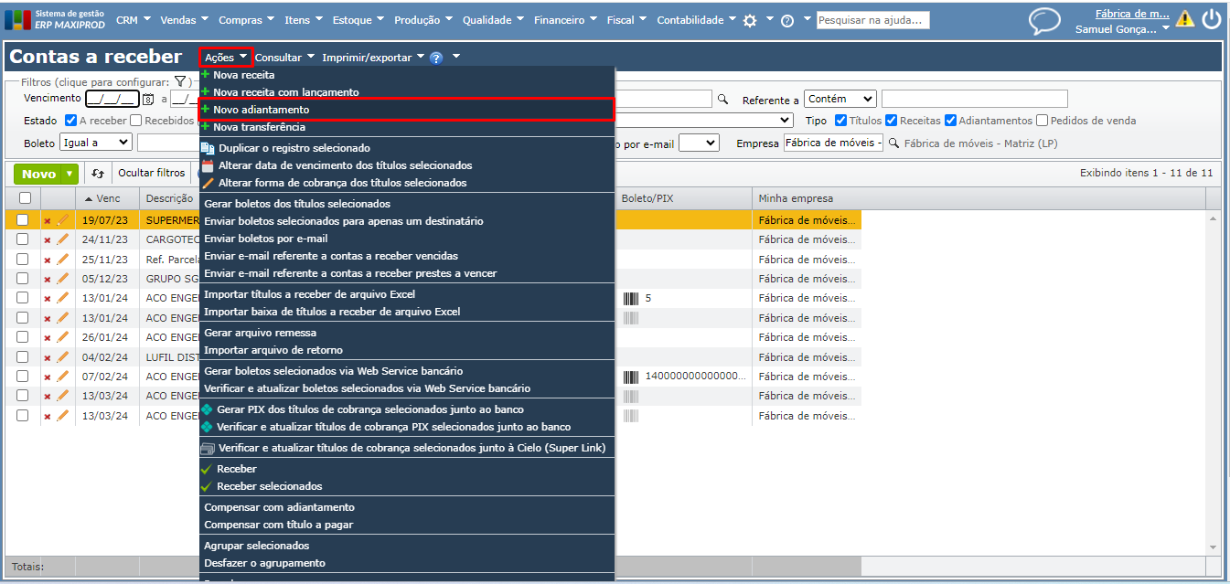Enable the Pedidos de venda checkbox
1230x584 pixels.
[1042, 121]
